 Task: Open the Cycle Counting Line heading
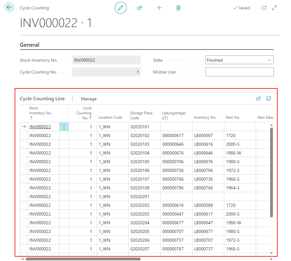(x=42, y=99)
